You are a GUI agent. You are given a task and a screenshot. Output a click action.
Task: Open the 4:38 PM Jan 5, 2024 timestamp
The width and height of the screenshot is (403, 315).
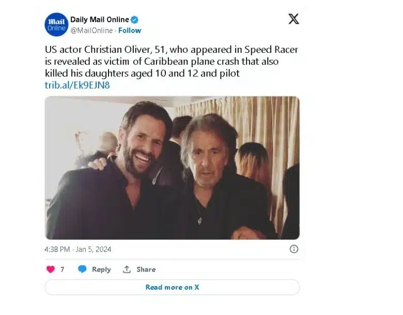(78, 249)
